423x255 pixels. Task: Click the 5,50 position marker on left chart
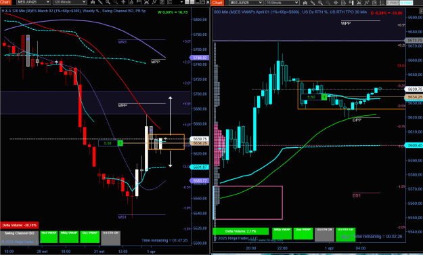coord(110,143)
